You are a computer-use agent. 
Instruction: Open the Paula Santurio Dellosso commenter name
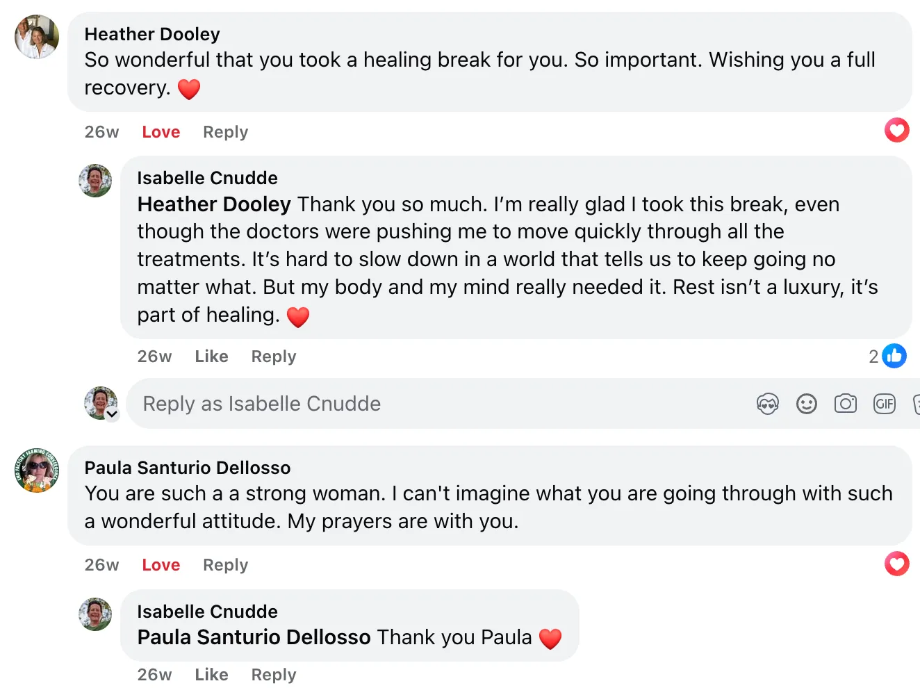click(x=188, y=468)
